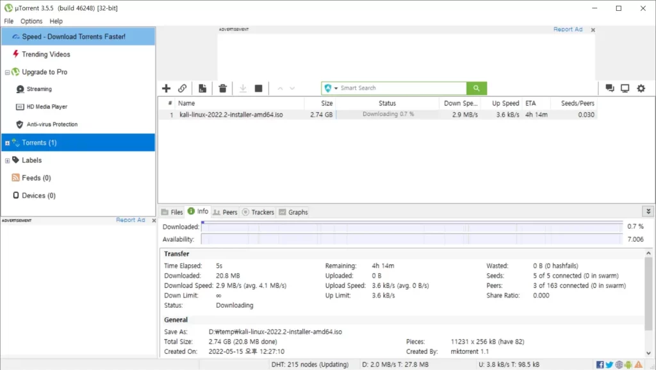Image resolution: width=656 pixels, height=370 pixels.
Task: Click the green search magnifier button
Action: point(477,88)
